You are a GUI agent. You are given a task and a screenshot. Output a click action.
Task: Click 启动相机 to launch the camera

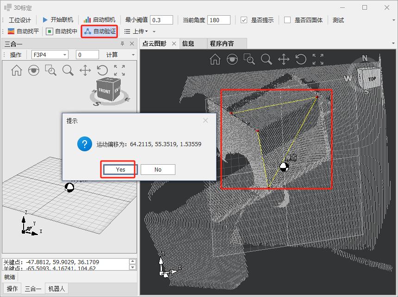(x=99, y=20)
